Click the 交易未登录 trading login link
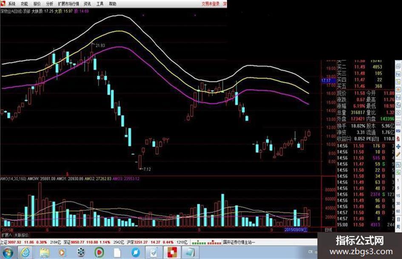The width and height of the screenshot is (402, 259). (211, 3)
